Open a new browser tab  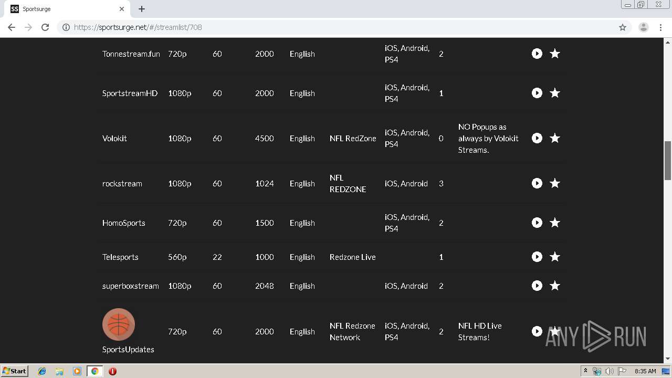(x=142, y=9)
